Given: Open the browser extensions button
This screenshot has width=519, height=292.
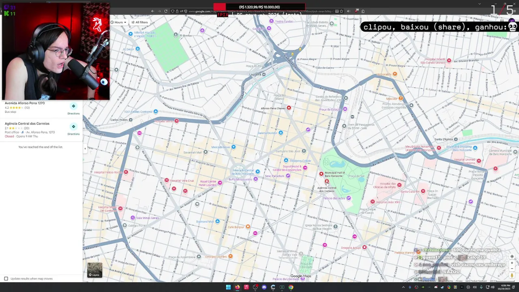Looking at the screenshot, I should 363,11.
